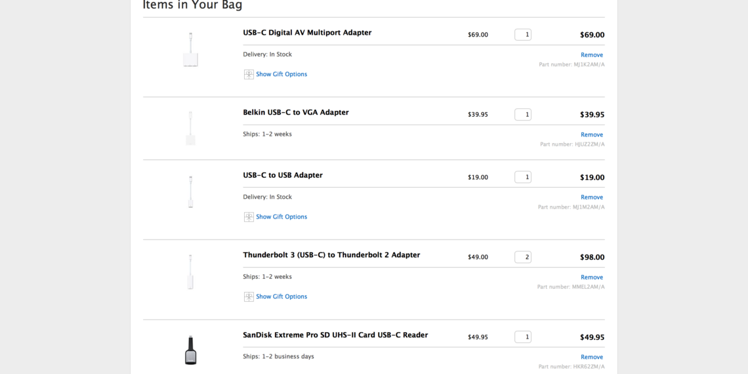Expand Show Gift Options for USB-C to USB Adapter
This screenshot has height=374, width=748.
tap(281, 217)
